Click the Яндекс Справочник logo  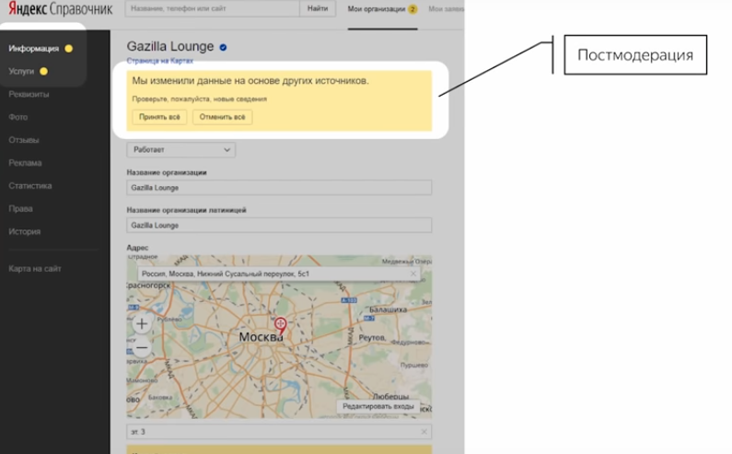(61, 9)
